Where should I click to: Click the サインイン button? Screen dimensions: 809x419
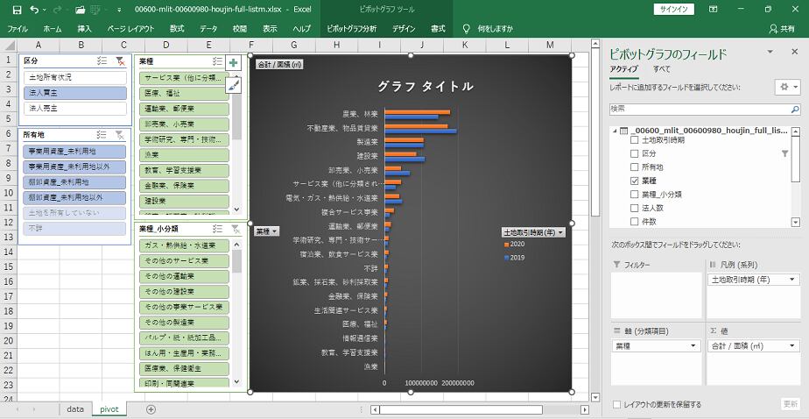[x=673, y=9]
